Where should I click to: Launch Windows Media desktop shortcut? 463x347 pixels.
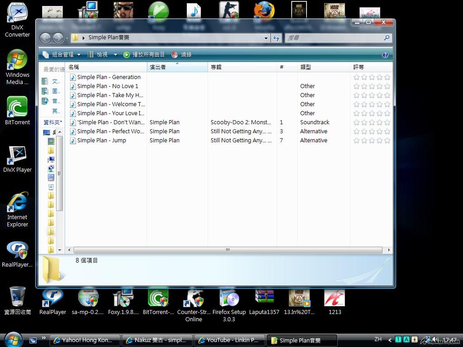click(18, 67)
